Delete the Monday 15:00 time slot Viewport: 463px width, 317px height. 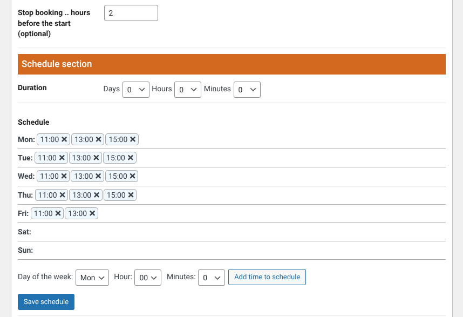coord(133,139)
